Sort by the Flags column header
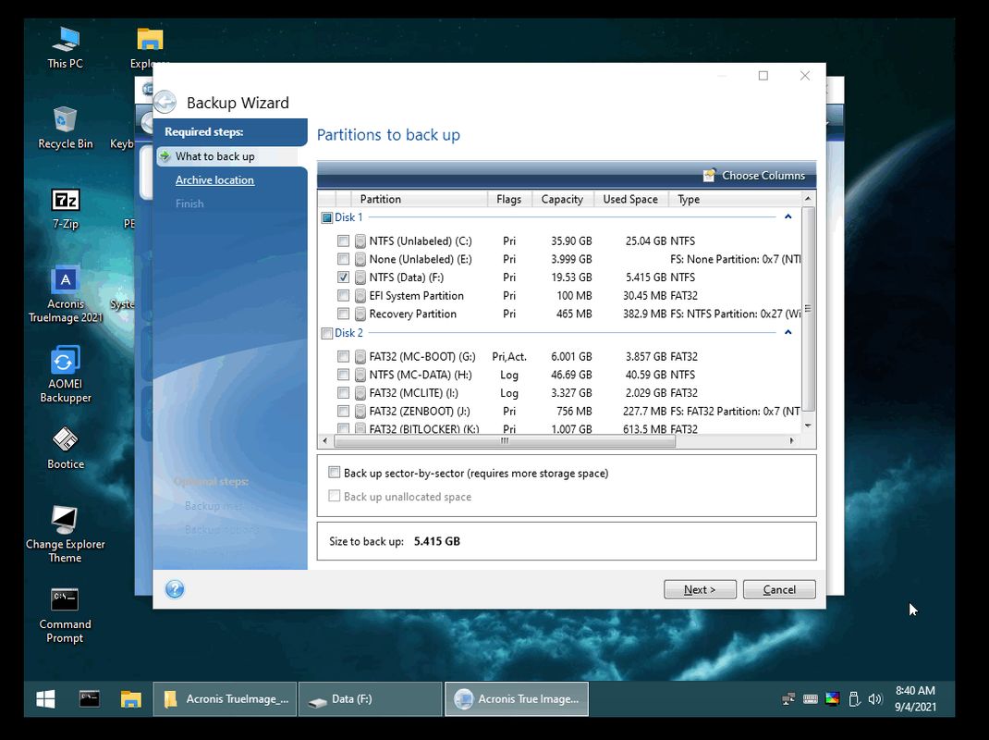Image resolution: width=989 pixels, height=740 pixels. pyautogui.click(x=509, y=199)
